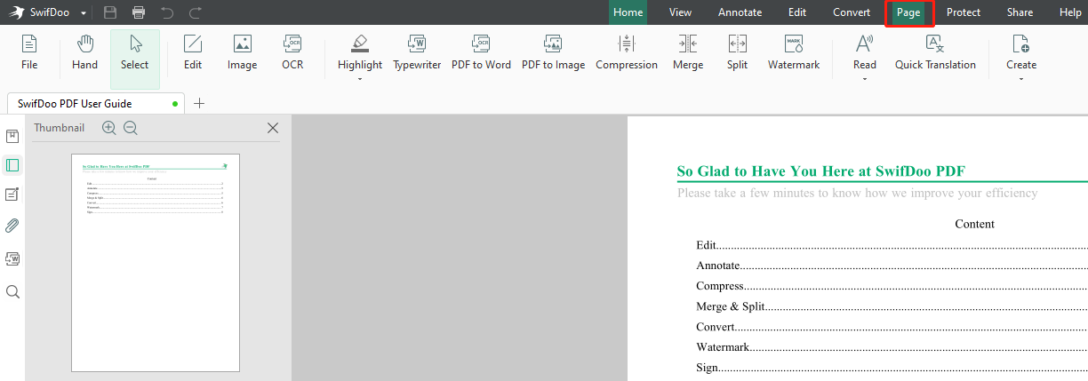Open the annotations list sidebar icon
Viewport: 1088px width, 381px height.
[12, 194]
